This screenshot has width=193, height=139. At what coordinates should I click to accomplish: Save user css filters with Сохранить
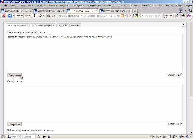click(x=14, y=75)
